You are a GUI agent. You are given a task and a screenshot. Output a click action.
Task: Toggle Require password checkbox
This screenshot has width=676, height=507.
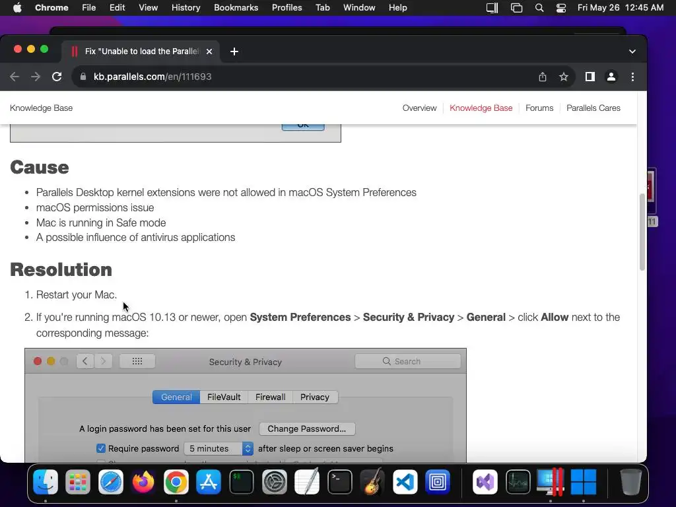(x=101, y=448)
